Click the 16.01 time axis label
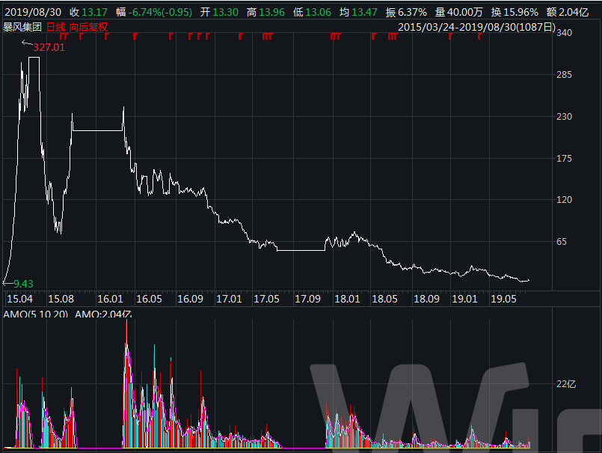The image size is (602, 453). (x=110, y=299)
